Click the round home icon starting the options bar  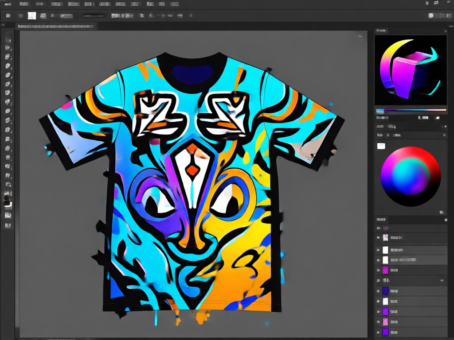point(8,15)
